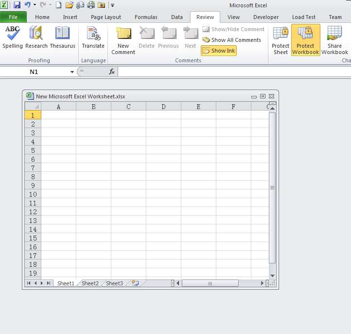Image resolution: width=351 pixels, height=334 pixels.
Task: Open the Name Box dropdown arrow
Action: tap(72, 72)
